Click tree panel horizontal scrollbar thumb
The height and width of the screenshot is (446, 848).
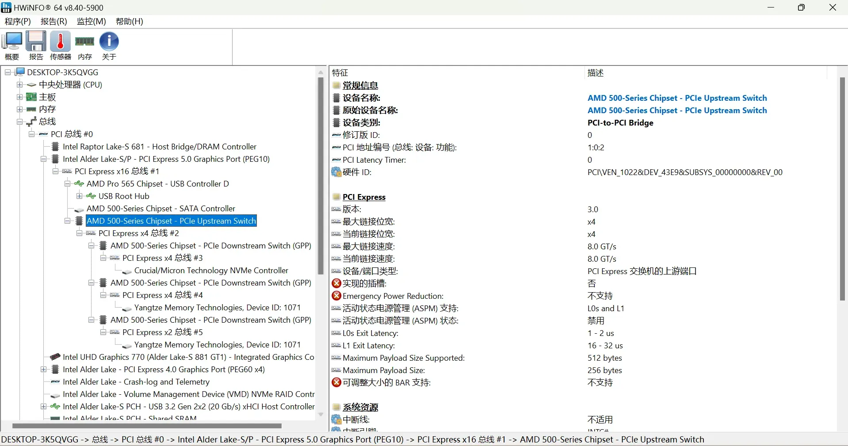(147, 426)
